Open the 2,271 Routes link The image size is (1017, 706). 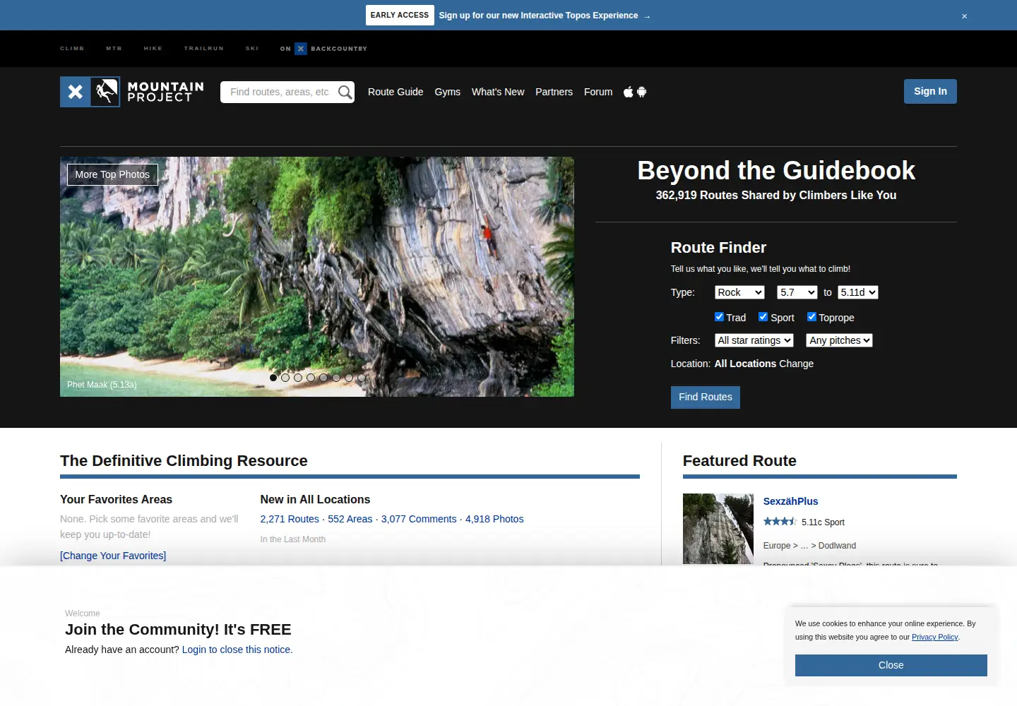point(290,519)
